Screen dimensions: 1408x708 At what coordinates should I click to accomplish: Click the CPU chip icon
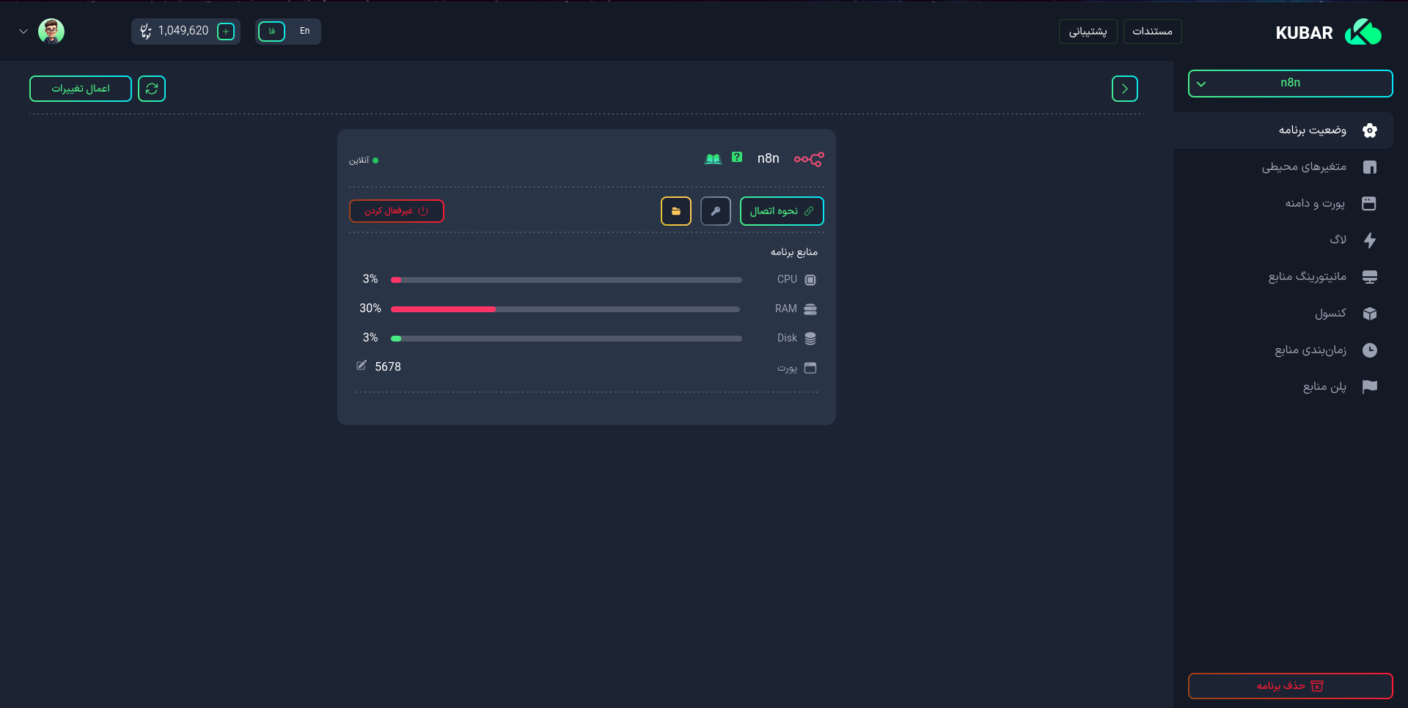pyautogui.click(x=810, y=280)
